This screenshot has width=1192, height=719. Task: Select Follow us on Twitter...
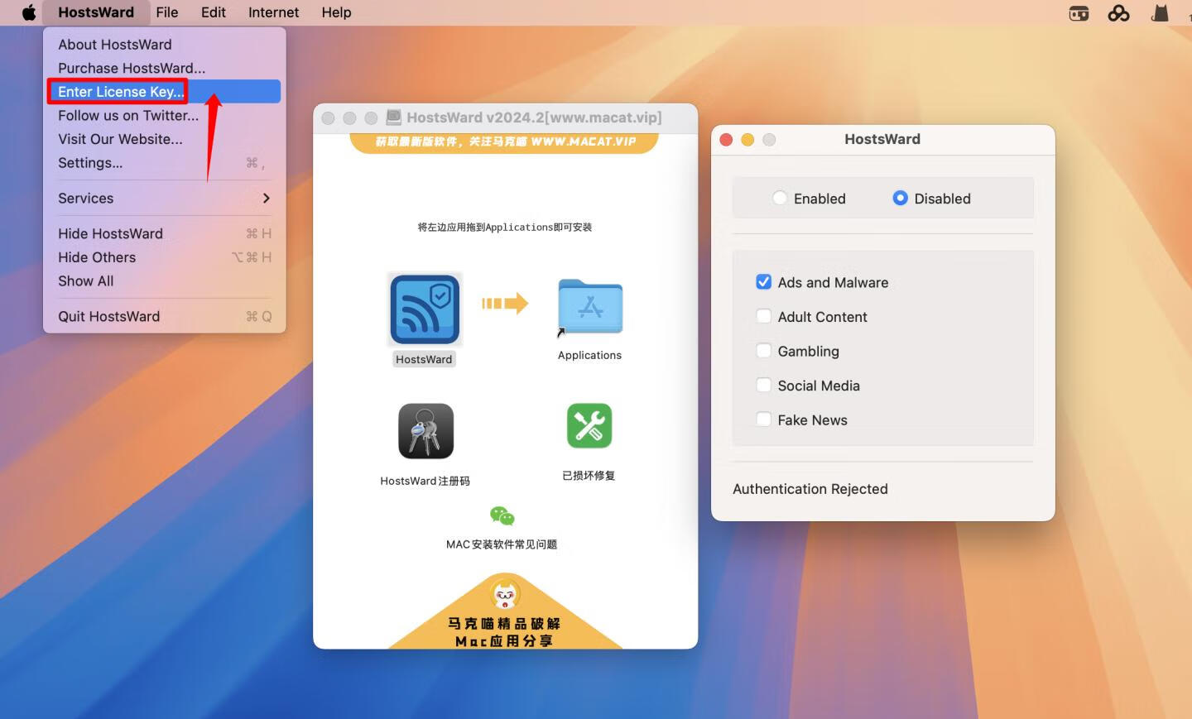tap(164, 116)
